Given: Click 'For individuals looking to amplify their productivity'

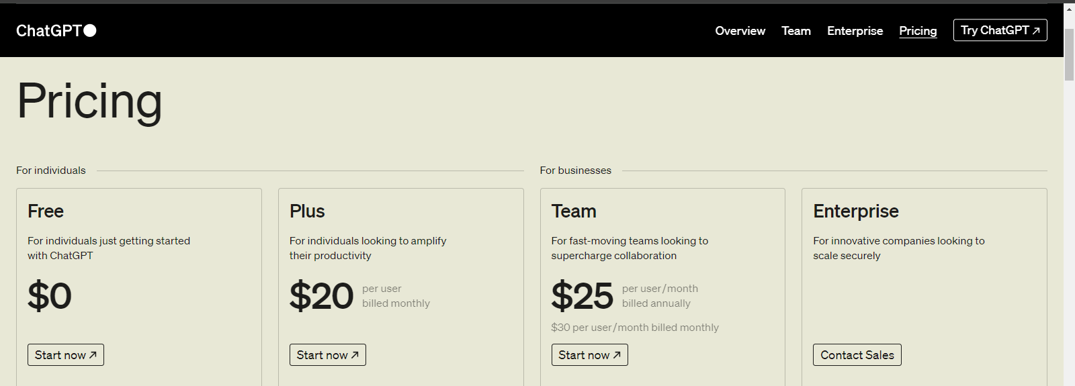Looking at the screenshot, I should (x=368, y=248).
